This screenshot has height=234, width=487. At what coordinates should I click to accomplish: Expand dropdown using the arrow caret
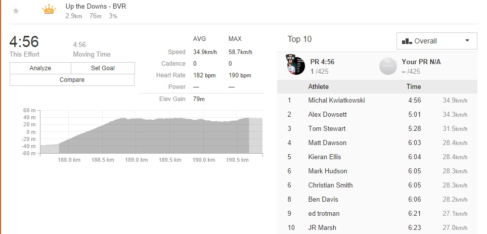[x=467, y=41]
